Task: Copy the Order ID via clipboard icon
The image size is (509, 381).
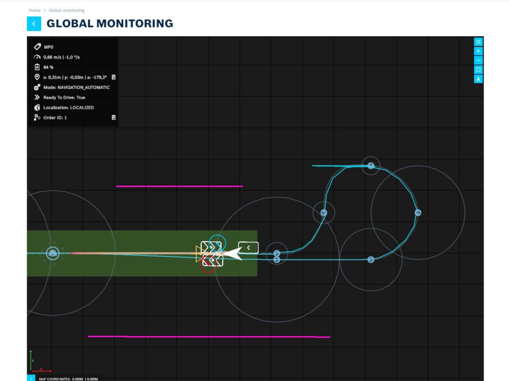Action: click(x=114, y=118)
